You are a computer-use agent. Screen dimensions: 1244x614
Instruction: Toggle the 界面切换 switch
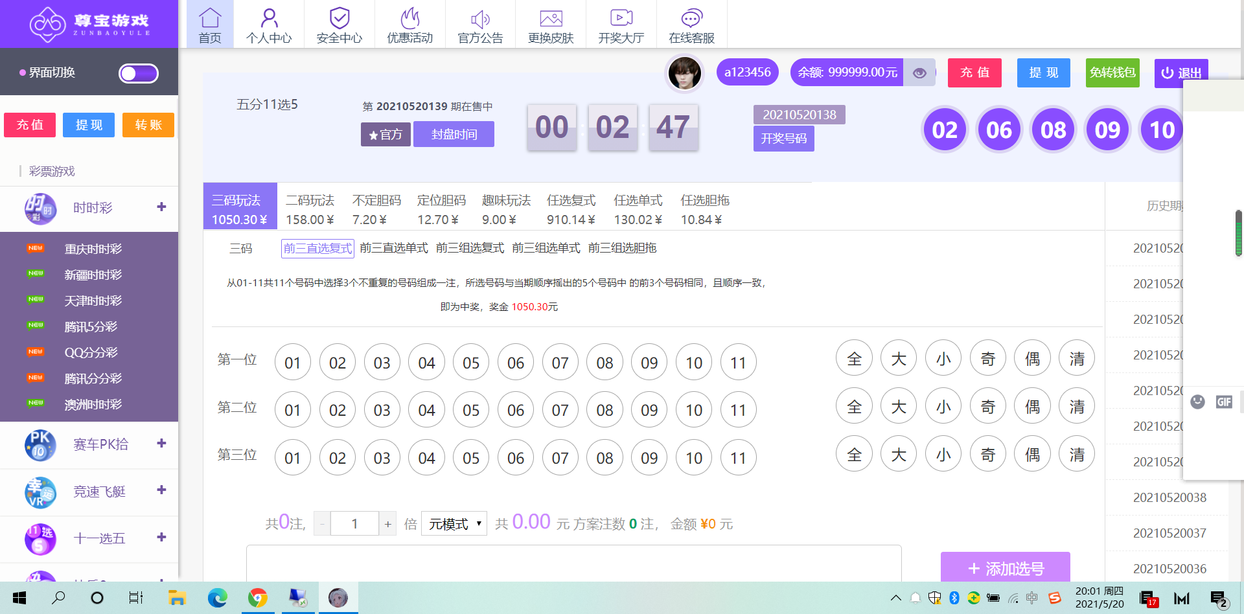pyautogui.click(x=138, y=73)
